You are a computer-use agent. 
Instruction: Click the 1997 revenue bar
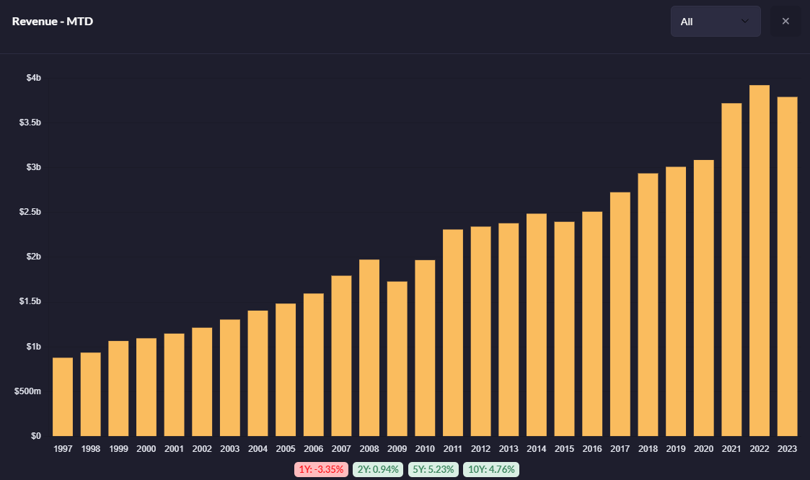coord(63,396)
